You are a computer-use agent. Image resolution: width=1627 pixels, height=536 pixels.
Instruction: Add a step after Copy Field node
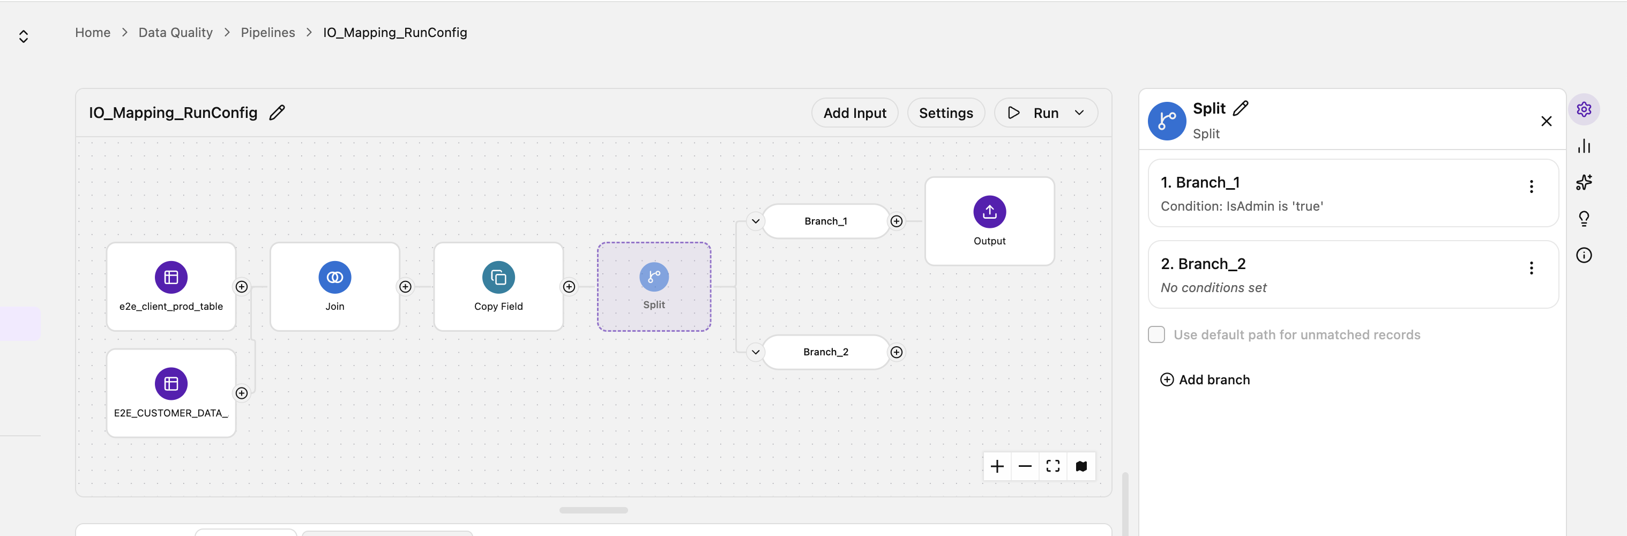(x=569, y=286)
